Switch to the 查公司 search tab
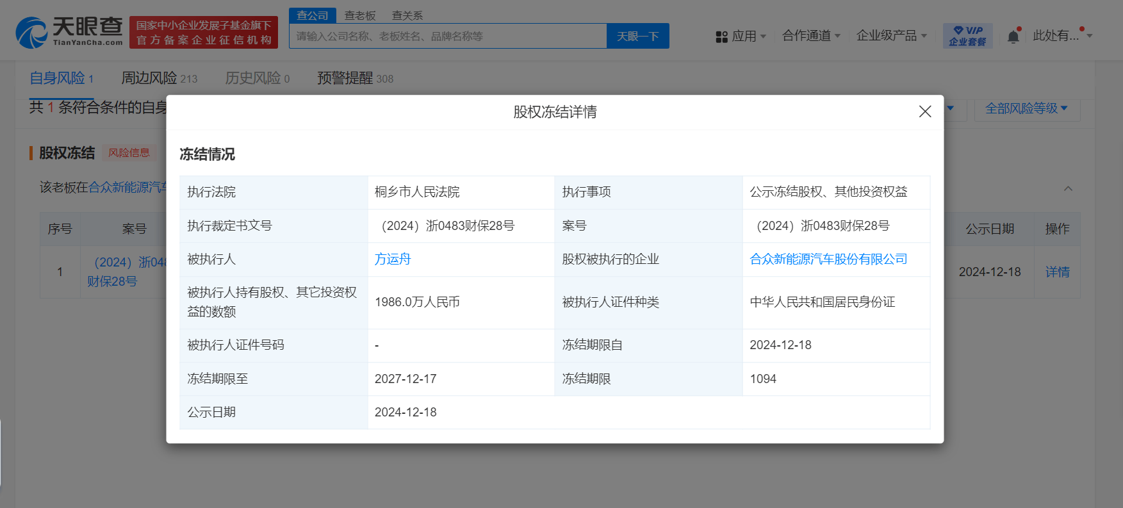This screenshot has height=508, width=1123. [312, 15]
